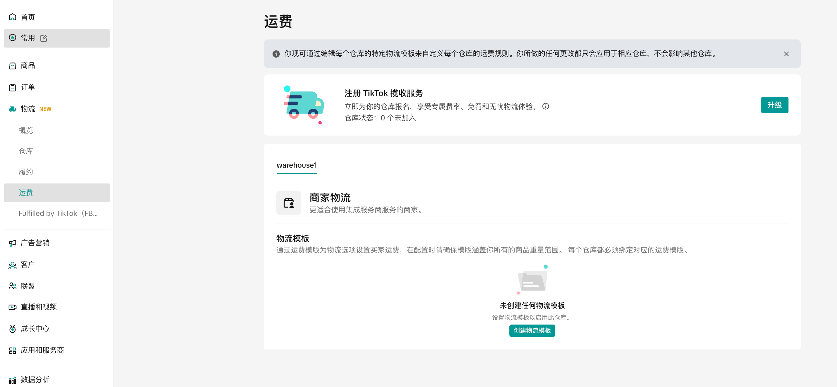Viewport: 837px width, 387px height.
Task: Click the clipboard icon for 订单
Action: pyautogui.click(x=12, y=87)
